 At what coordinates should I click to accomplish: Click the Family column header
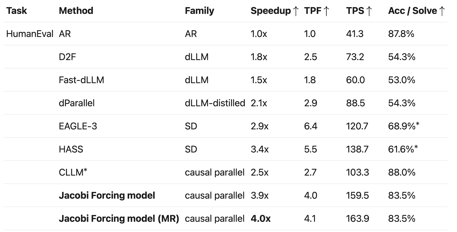click(199, 11)
